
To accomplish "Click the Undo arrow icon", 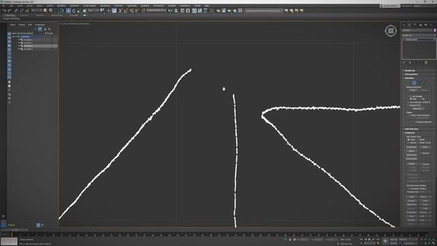I will 5,11.
